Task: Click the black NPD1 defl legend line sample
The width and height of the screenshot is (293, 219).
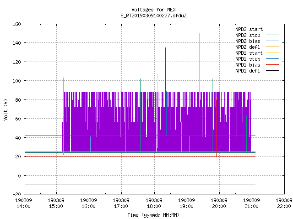Action: [272, 71]
